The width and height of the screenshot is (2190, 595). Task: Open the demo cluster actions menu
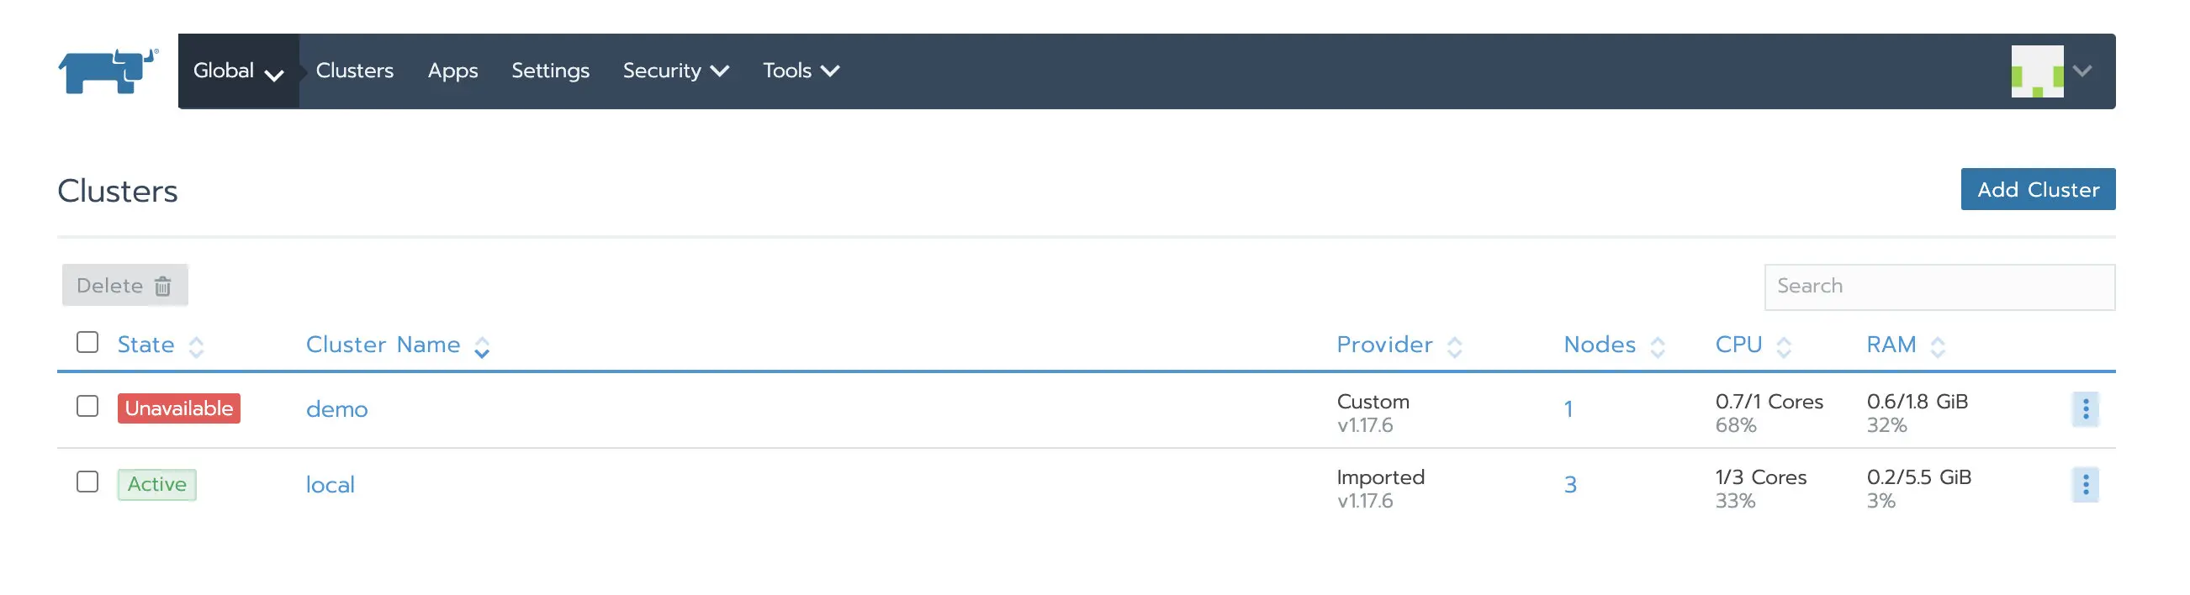coord(2085,408)
